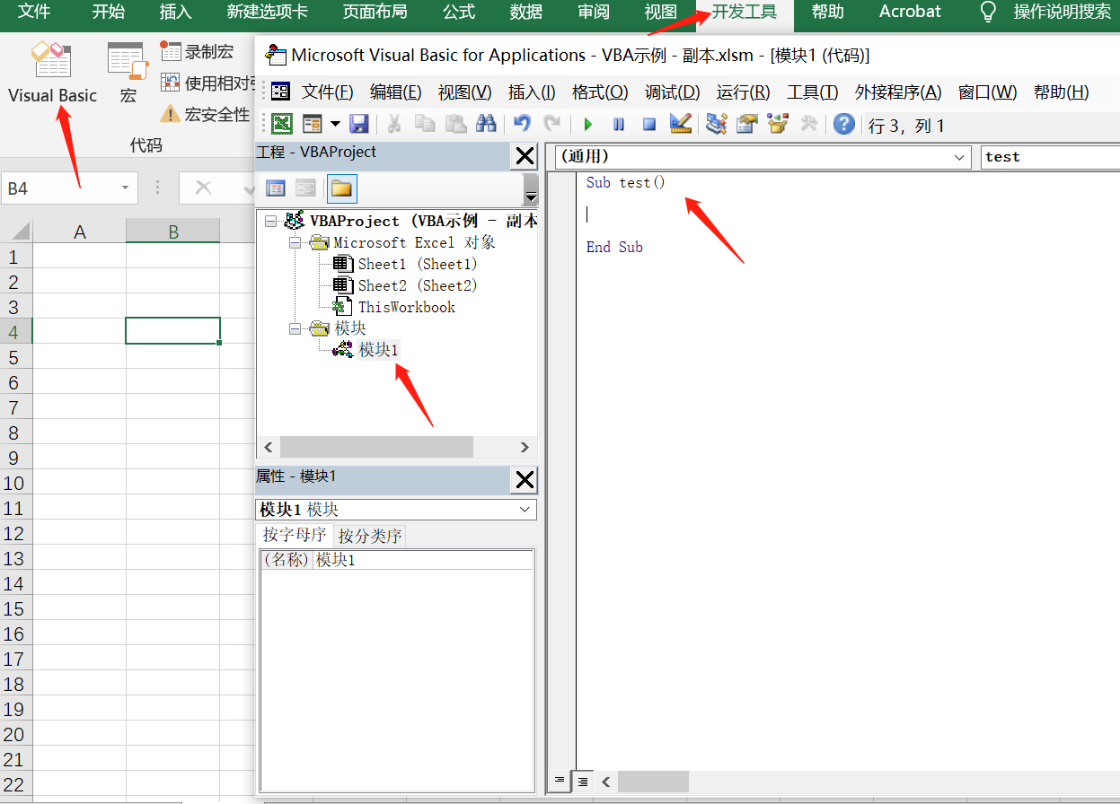Select ThisWorkbook in project tree
Viewport: 1120px width, 804px height.
407,307
